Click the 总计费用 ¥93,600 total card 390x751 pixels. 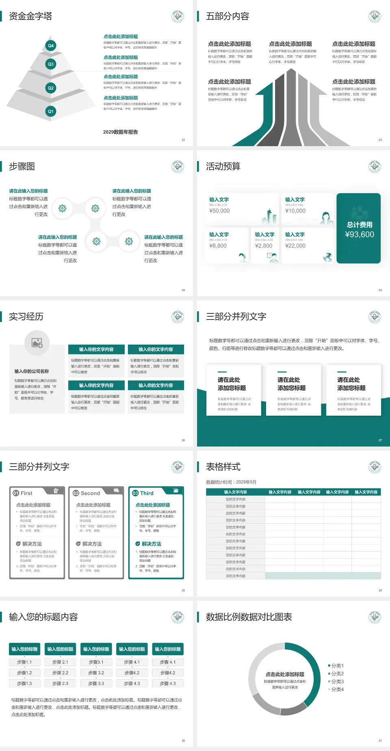point(359,229)
